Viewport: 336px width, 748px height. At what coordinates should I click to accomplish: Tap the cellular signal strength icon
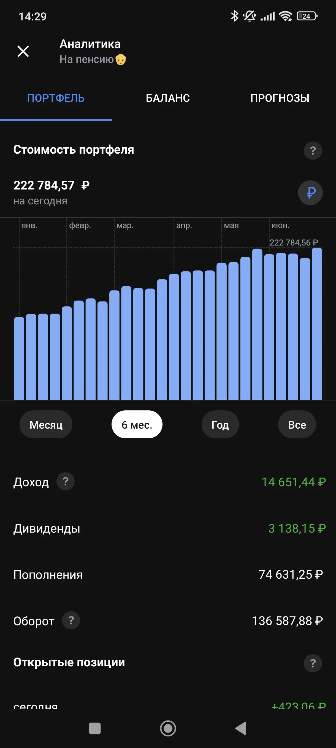click(x=267, y=16)
